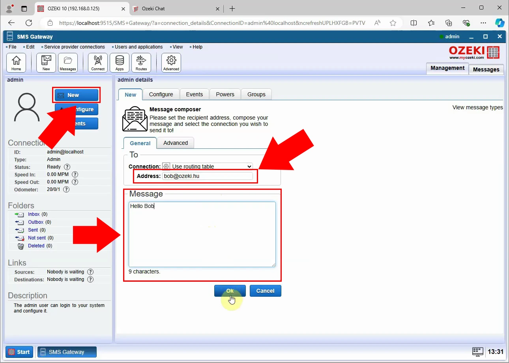Viewport: 509px width, 363px height.
Task: Reload the page with the browser refresh icon
Action: pos(29,23)
